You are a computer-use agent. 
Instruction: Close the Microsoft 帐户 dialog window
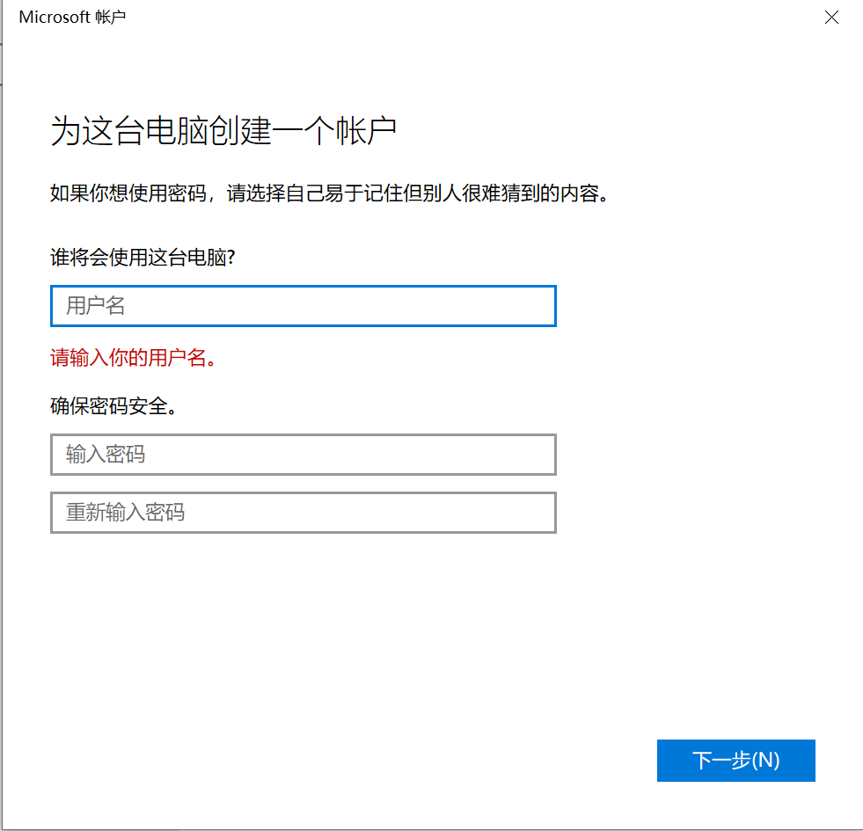[x=831, y=18]
